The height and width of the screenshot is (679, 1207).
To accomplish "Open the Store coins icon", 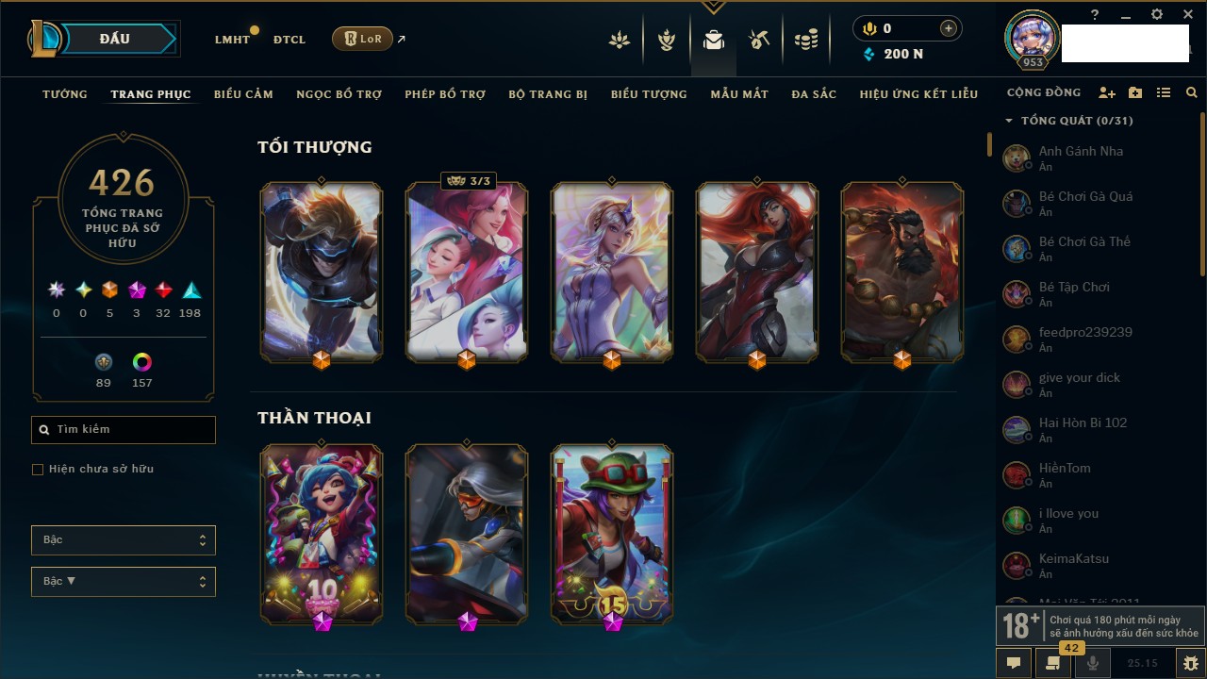I will [x=806, y=40].
